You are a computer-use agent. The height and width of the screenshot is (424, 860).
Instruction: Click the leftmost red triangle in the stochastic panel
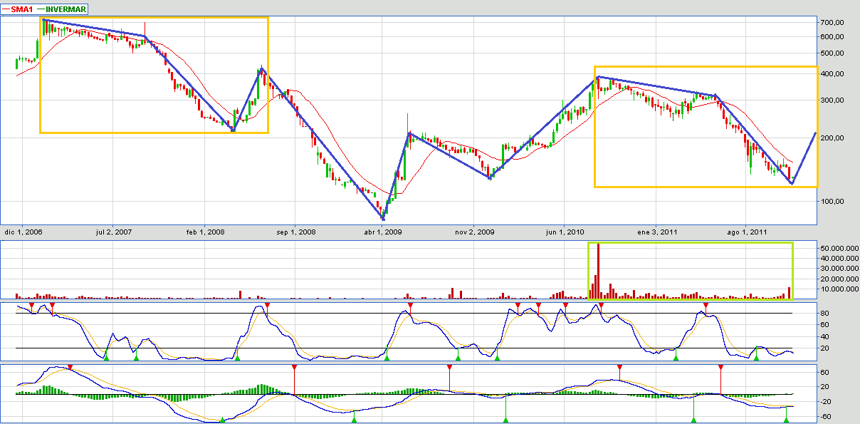coord(32,306)
